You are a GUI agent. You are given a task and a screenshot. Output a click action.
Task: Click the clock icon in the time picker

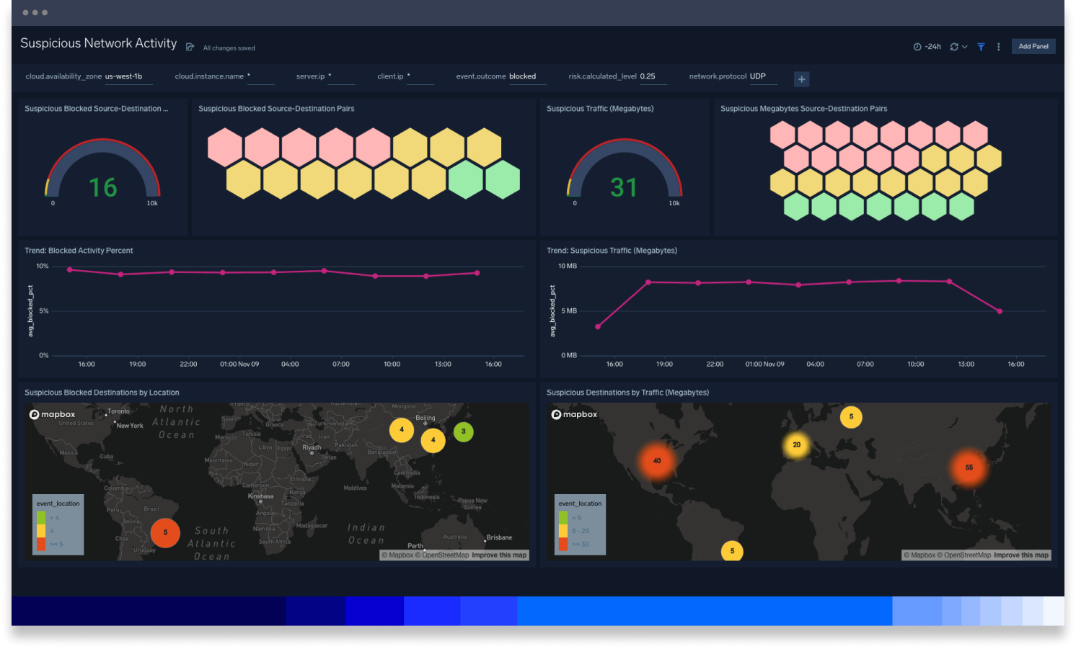pyautogui.click(x=917, y=46)
